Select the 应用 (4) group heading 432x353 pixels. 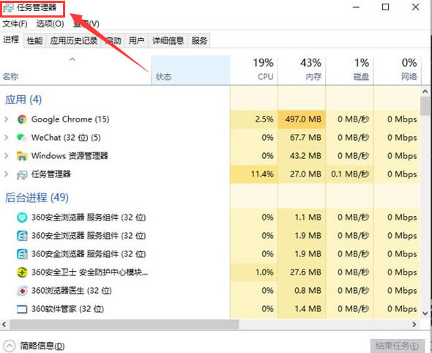23,100
